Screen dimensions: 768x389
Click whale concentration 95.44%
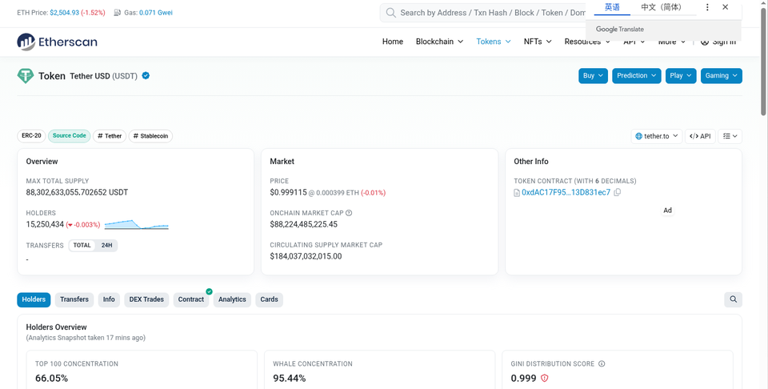click(x=290, y=379)
